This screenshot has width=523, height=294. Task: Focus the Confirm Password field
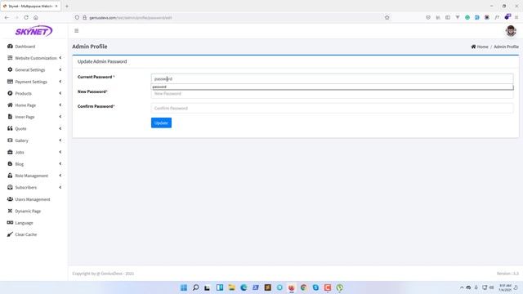pyautogui.click(x=332, y=108)
